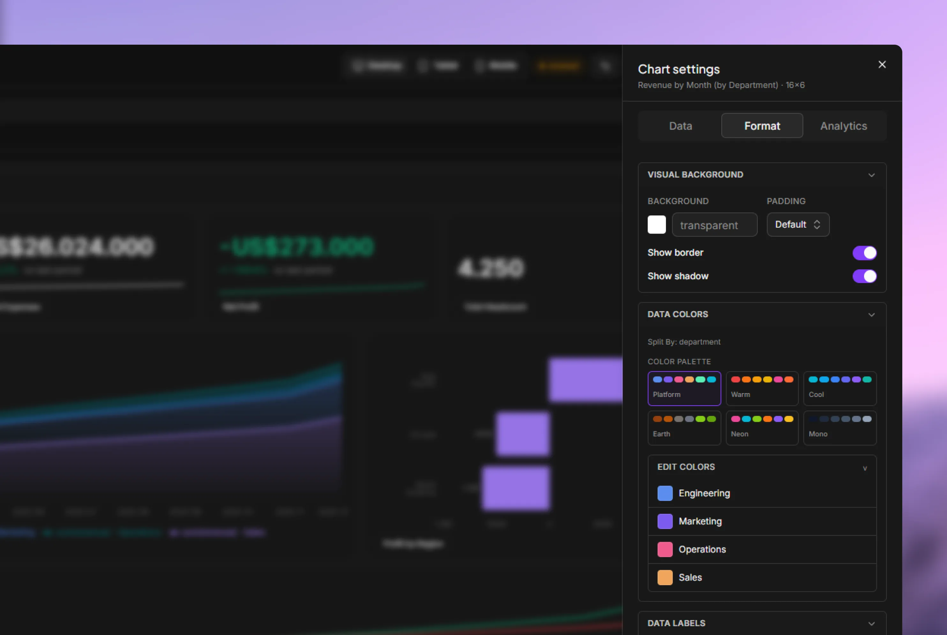
Task: Collapse the Edit Colors section
Action: (865, 468)
